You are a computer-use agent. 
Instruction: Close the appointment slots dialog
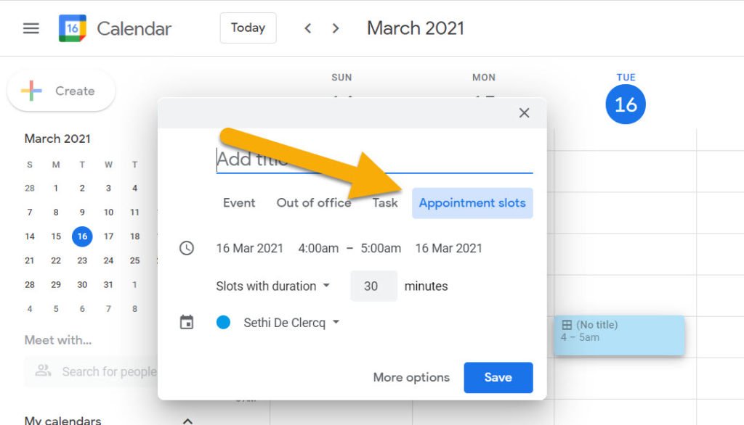[524, 112]
